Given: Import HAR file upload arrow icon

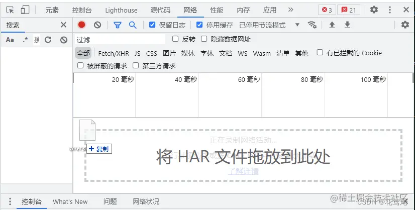Looking at the screenshot, I should (x=332, y=25).
